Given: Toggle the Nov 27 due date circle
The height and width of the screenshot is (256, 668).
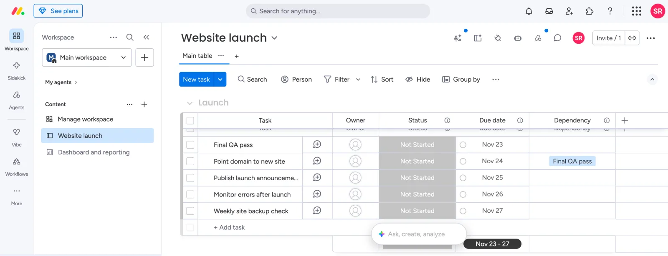Looking at the screenshot, I should click(463, 211).
